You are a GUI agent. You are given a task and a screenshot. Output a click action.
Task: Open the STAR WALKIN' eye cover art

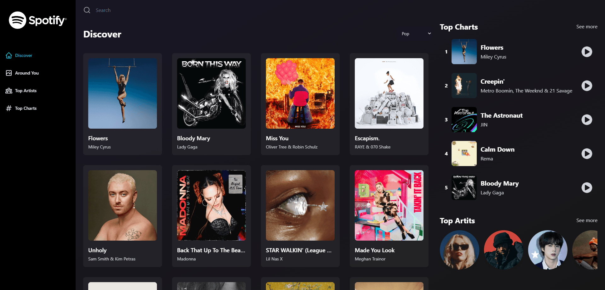300,205
